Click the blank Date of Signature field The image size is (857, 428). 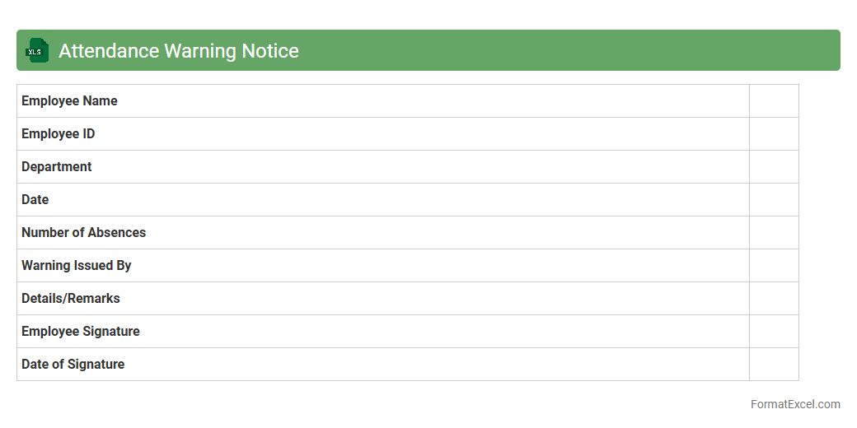coord(774,365)
